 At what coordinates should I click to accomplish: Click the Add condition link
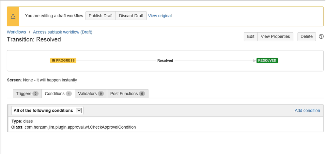click(307, 111)
